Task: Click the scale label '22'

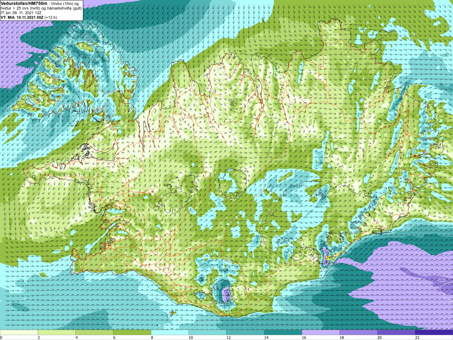Action: [x=418, y=338]
